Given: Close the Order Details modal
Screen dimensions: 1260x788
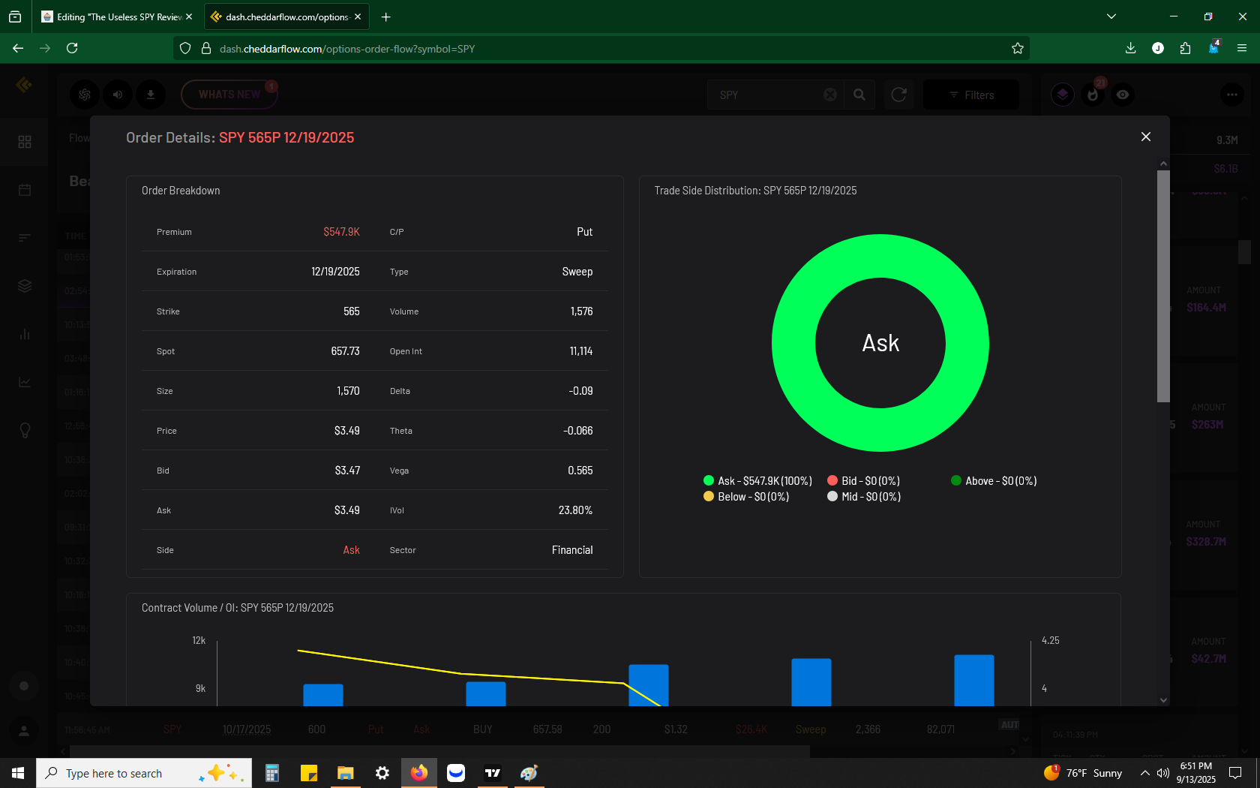Looking at the screenshot, I should [1145, 137].
